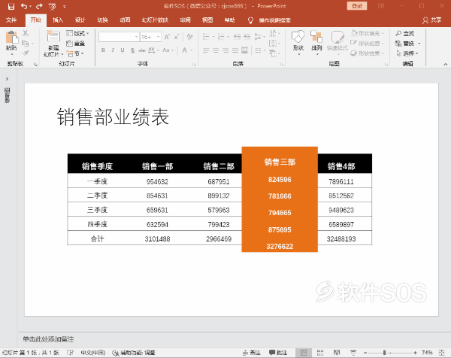Apply text shadow
Viewport: 451px width, 358px height.
[132, 50]
